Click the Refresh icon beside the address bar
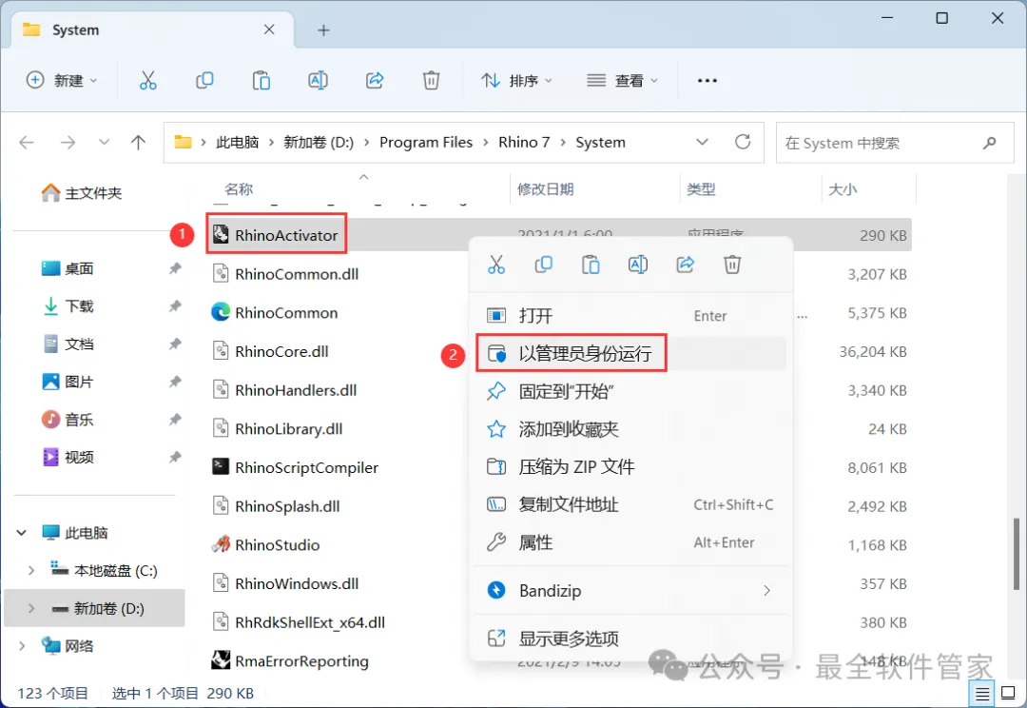Screen dimensions: 1027x708 point(743,142)
